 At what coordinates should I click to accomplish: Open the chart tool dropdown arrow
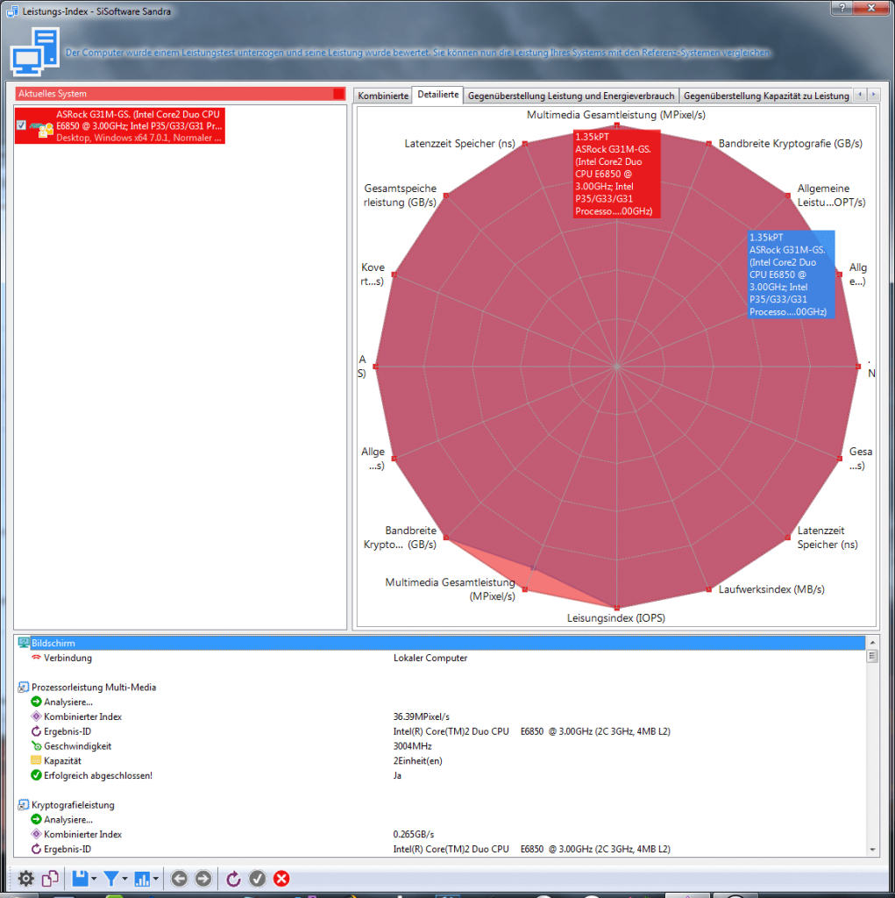click(155, 878)
